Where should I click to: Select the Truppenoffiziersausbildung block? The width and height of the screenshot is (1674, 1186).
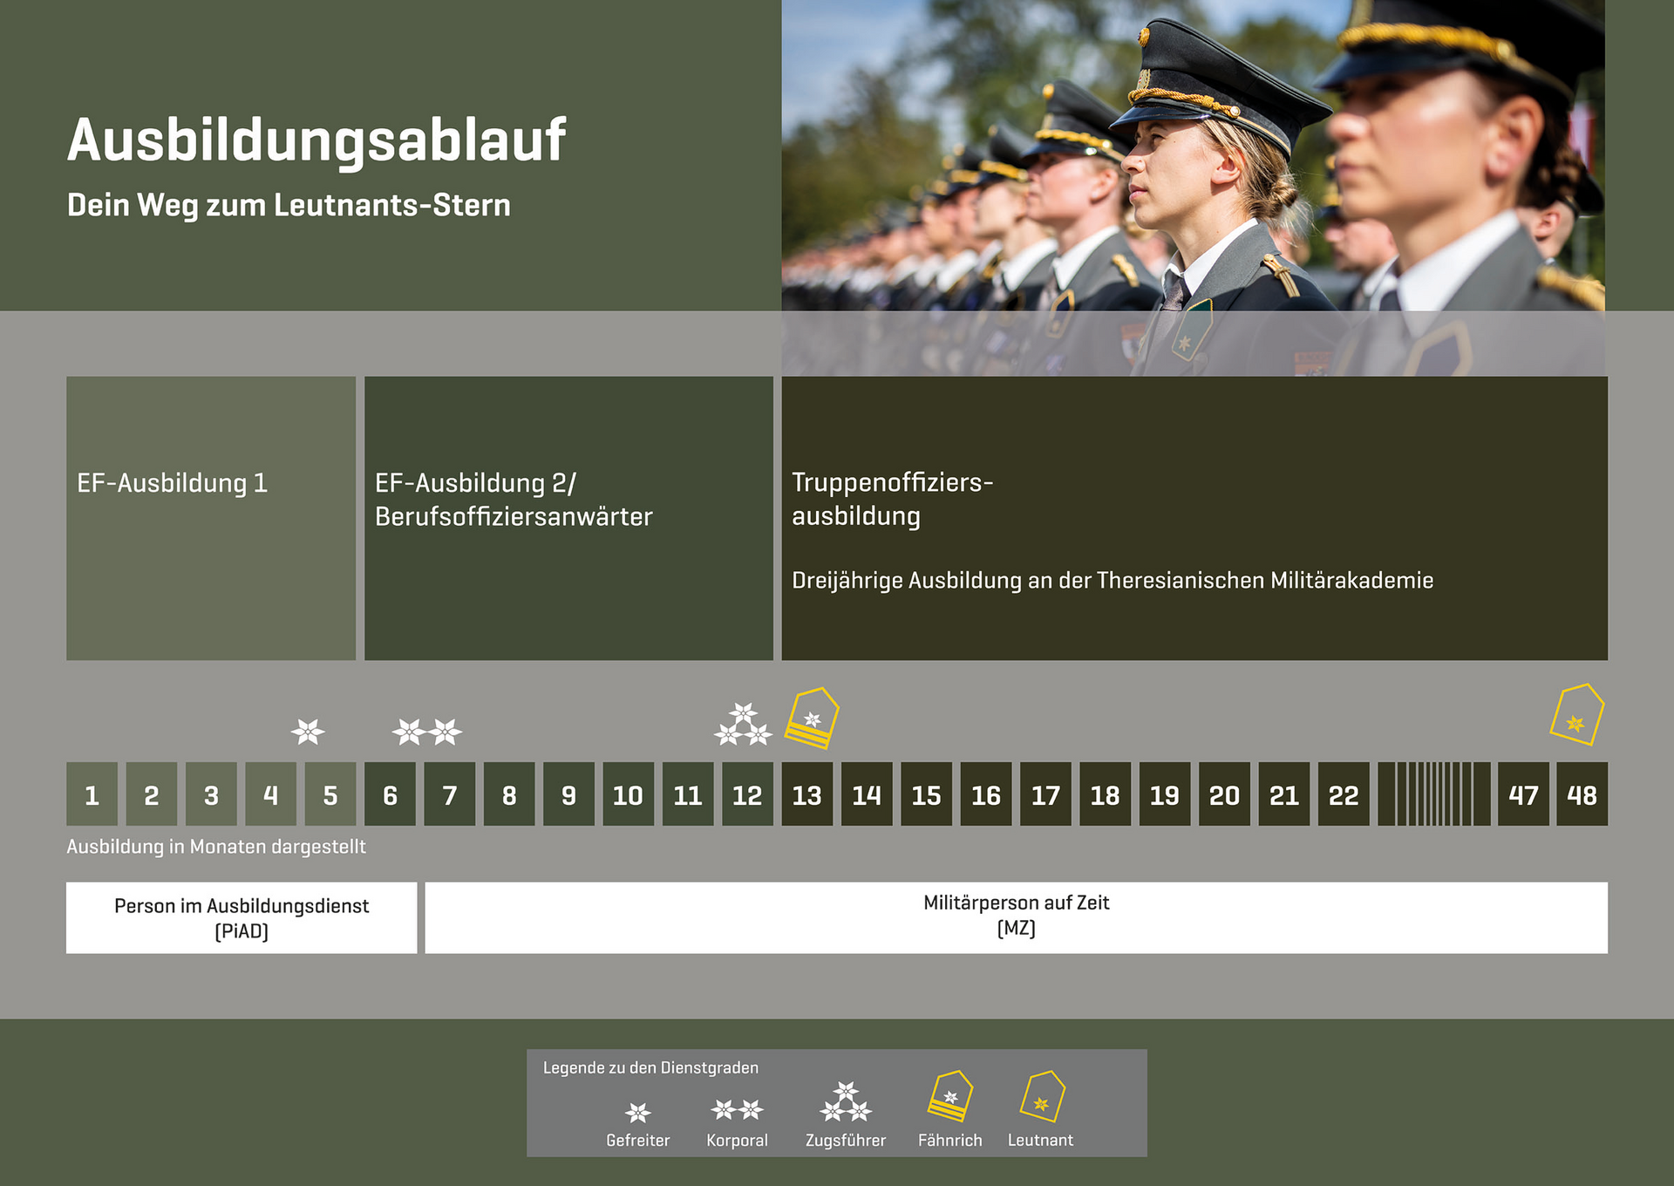coord(1194,518)
